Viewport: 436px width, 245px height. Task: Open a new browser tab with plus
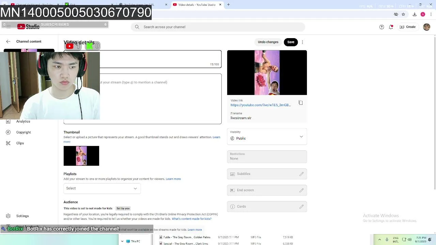click(x=229, y=5)
